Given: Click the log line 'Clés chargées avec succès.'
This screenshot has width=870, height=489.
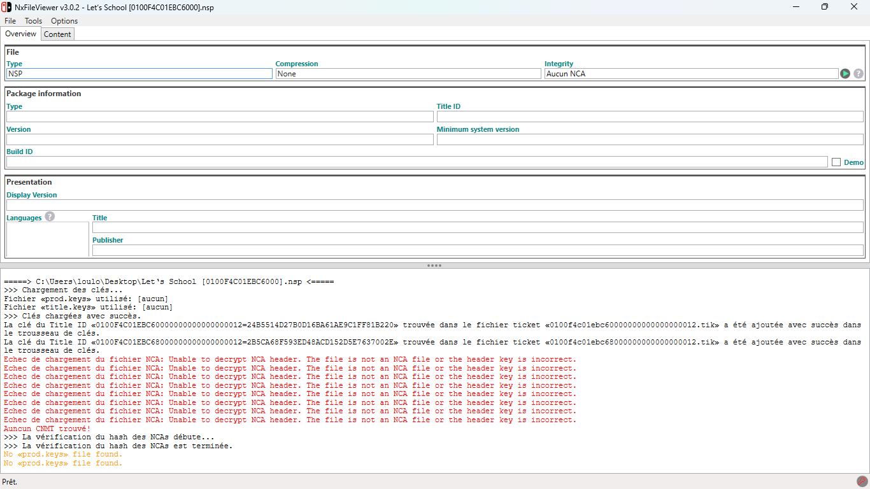Looking at the screenshot, I should point(73,316).
